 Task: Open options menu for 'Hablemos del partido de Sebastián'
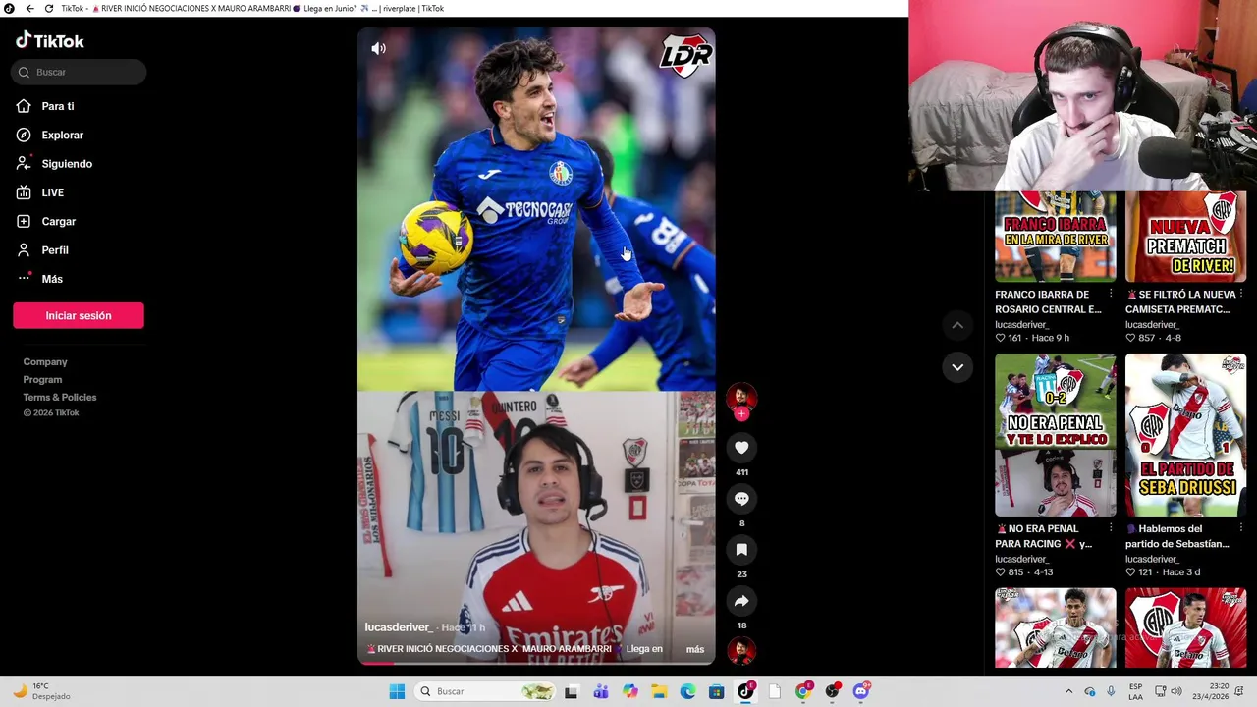click(1240, 528)
